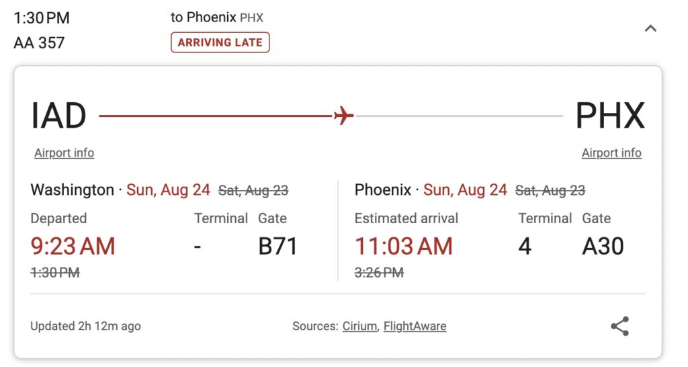Click the PHX airport code

pyautogui.click(x=610, y=116)
